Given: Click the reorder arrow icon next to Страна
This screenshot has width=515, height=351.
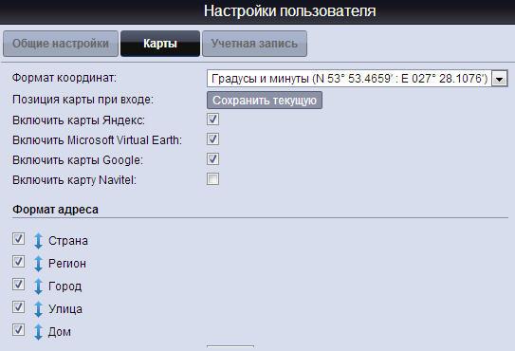Looking at the screenshot, I should [39, 241].
